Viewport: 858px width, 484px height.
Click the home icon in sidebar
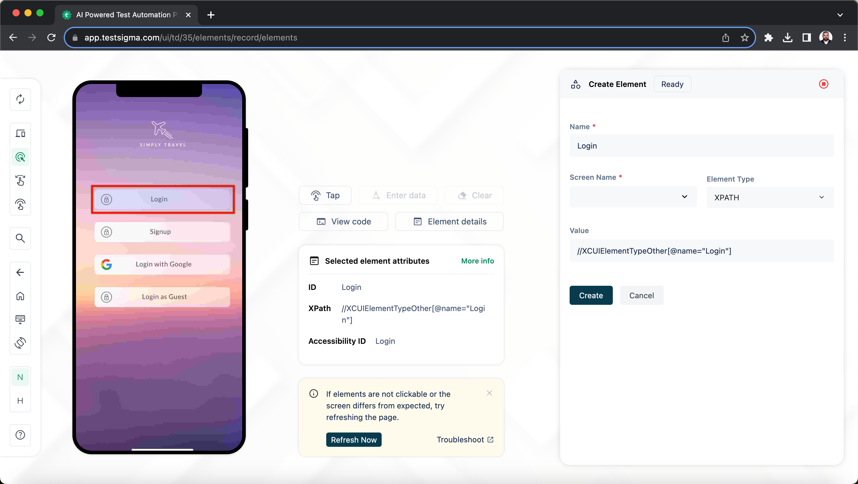pos(20,296)
